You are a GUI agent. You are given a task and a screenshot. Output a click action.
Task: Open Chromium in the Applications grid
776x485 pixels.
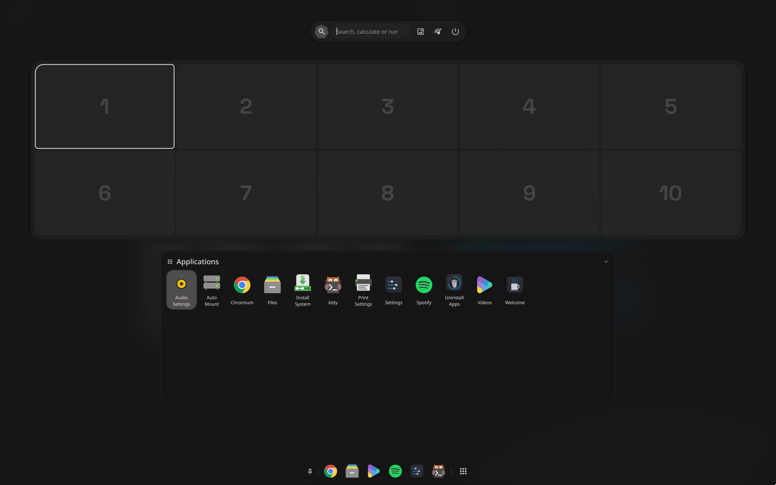pos(242,290)
